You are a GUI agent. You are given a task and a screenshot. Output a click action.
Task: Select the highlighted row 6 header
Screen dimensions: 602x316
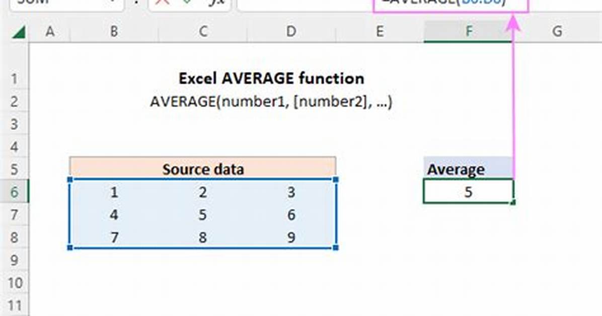(x=14, y=191)
